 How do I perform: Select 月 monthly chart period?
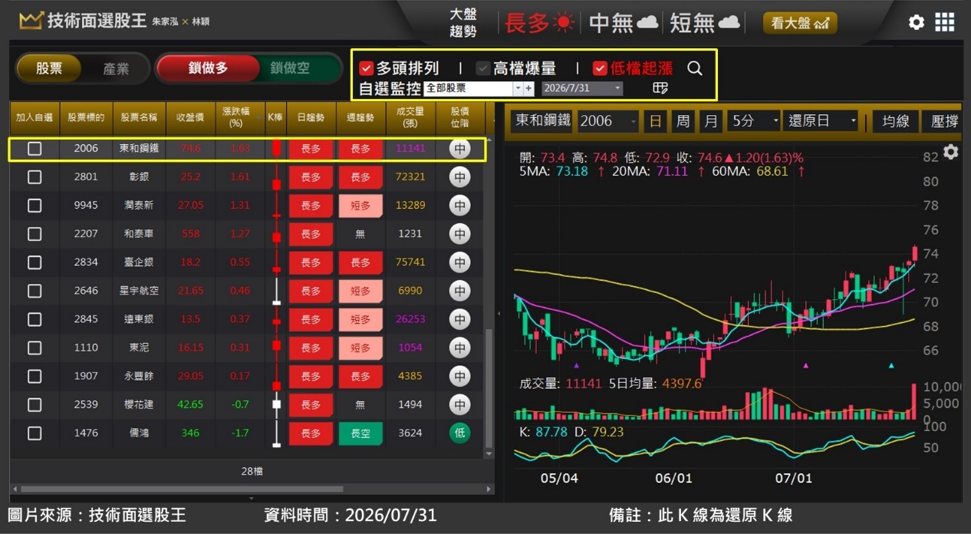pos(711,120)
